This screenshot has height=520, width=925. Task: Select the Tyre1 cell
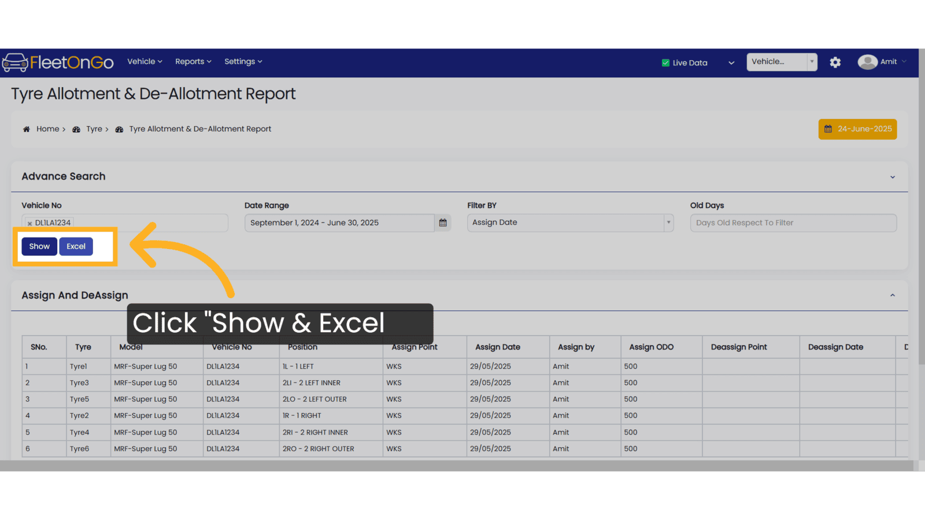coord(88,366)
